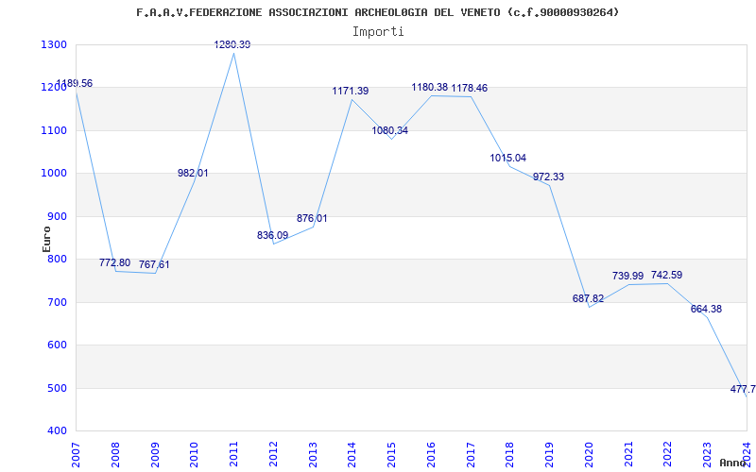Click the F.A.A.V. Federazione chart title
This screenshot has width=756, height=472.
[377, 12]
